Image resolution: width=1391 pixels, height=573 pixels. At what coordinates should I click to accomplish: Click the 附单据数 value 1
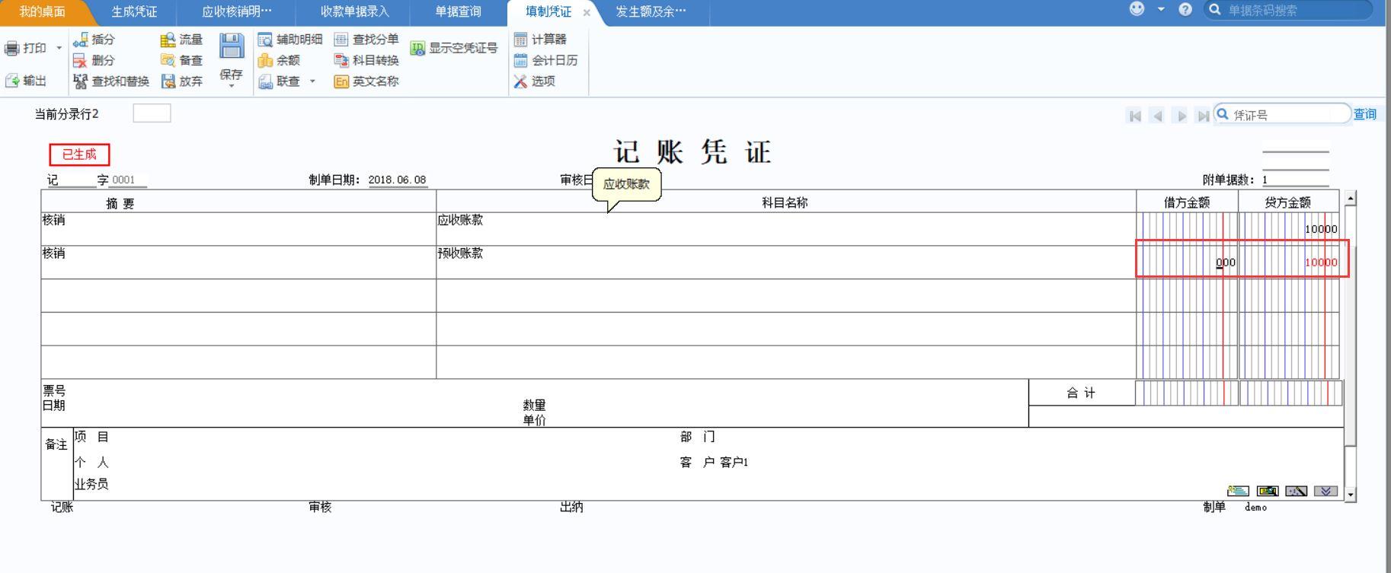point(1295,180)
